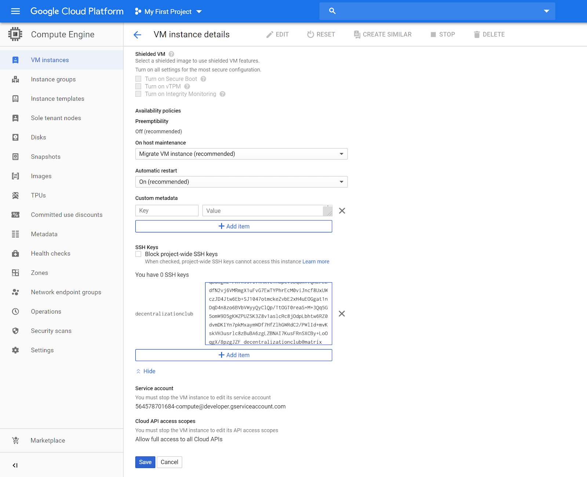Viewport: 587px width, 477px height.
Task: Open Secure Boot help icon
Action: [x=203, y=79]
